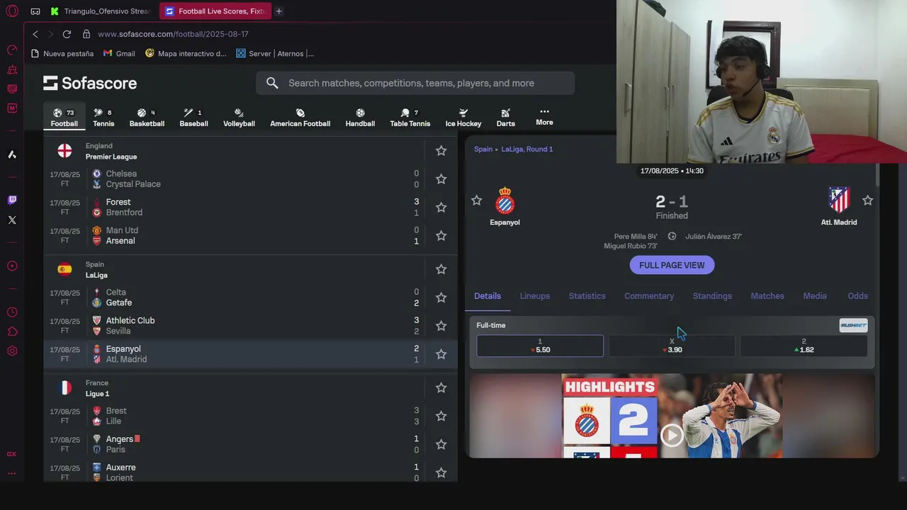The image size is (907, 510).
Task: Select home win odds 5.50
Action: pos(540,346)
